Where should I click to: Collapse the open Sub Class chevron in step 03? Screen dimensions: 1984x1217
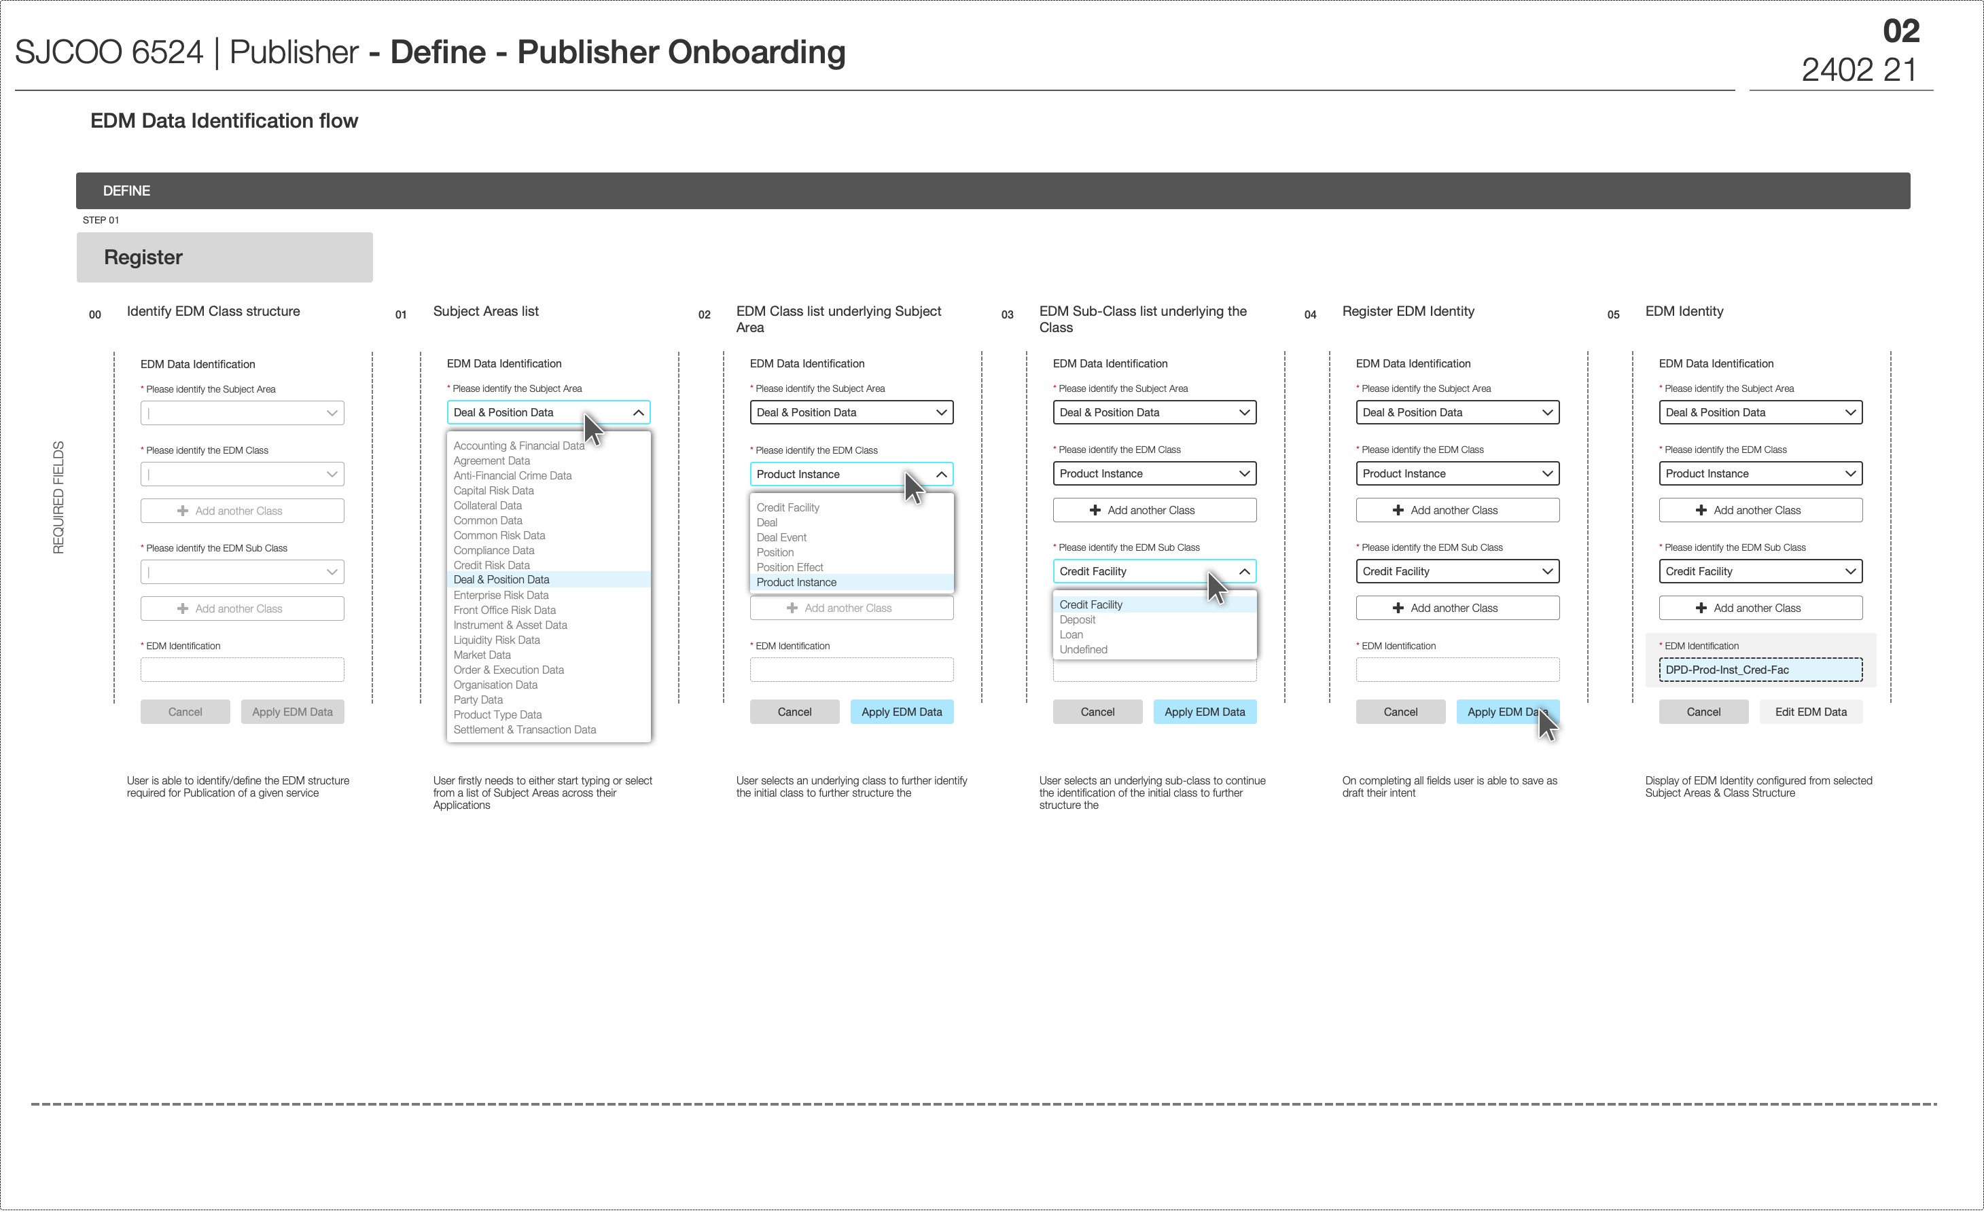click(x=1244, y=571)
